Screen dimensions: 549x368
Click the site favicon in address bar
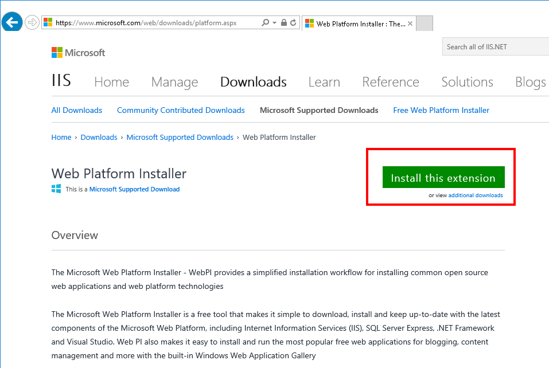tap(48, 23)
